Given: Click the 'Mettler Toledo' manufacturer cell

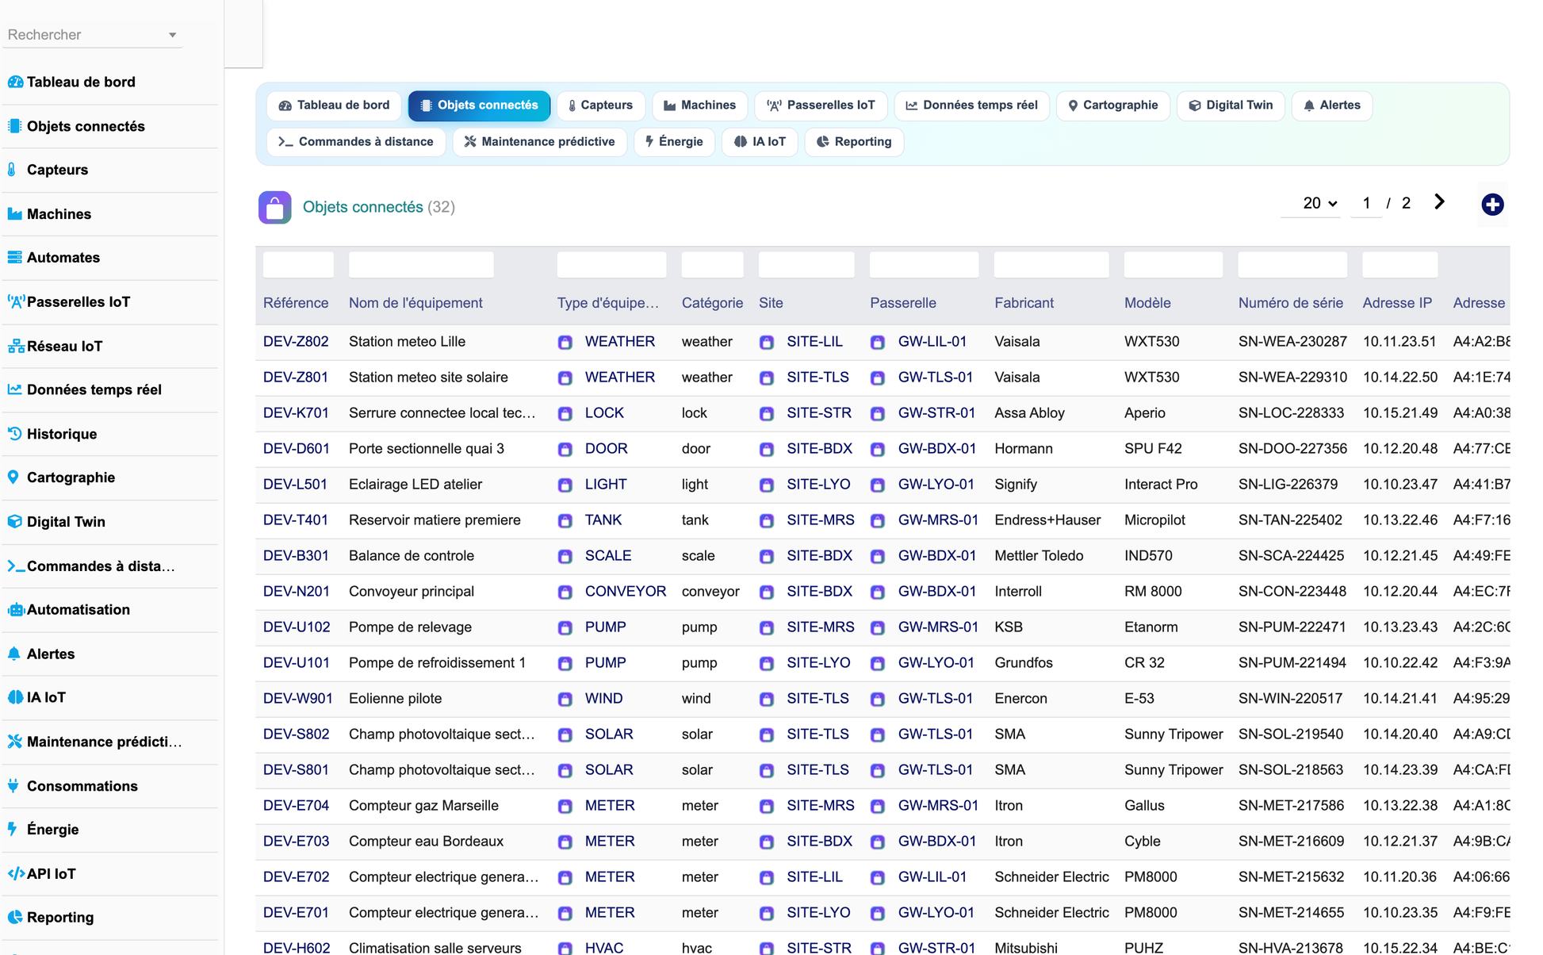Looking at the screenshot, I should tap(1039, 556).
